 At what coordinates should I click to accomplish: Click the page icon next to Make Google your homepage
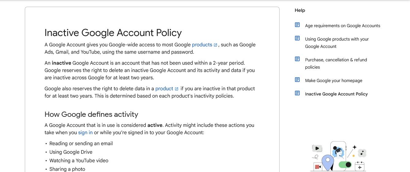pyautogui.click(x=297, y=80)
